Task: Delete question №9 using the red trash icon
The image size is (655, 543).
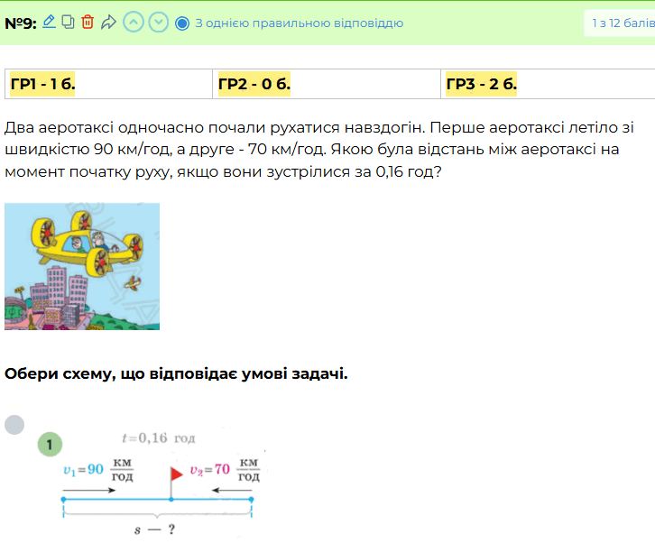Action: (88, 22)
